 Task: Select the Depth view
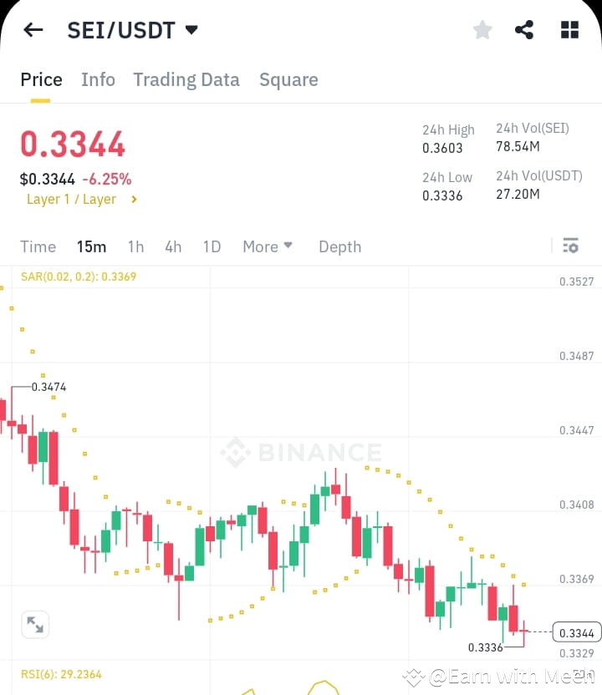(x=339, y=246)
